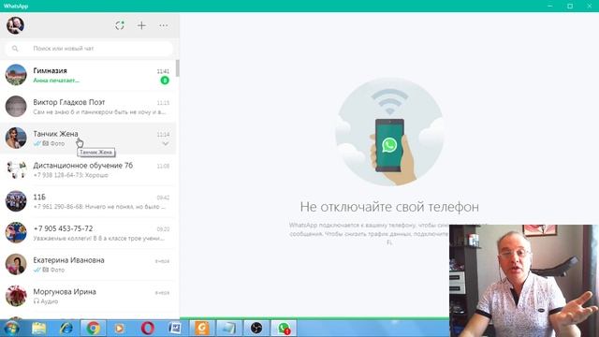Click the 11:41 timestamp on Гимназия
Image resolution: width=599 pixels, height=337 pixels.
(x=163, y=71)
